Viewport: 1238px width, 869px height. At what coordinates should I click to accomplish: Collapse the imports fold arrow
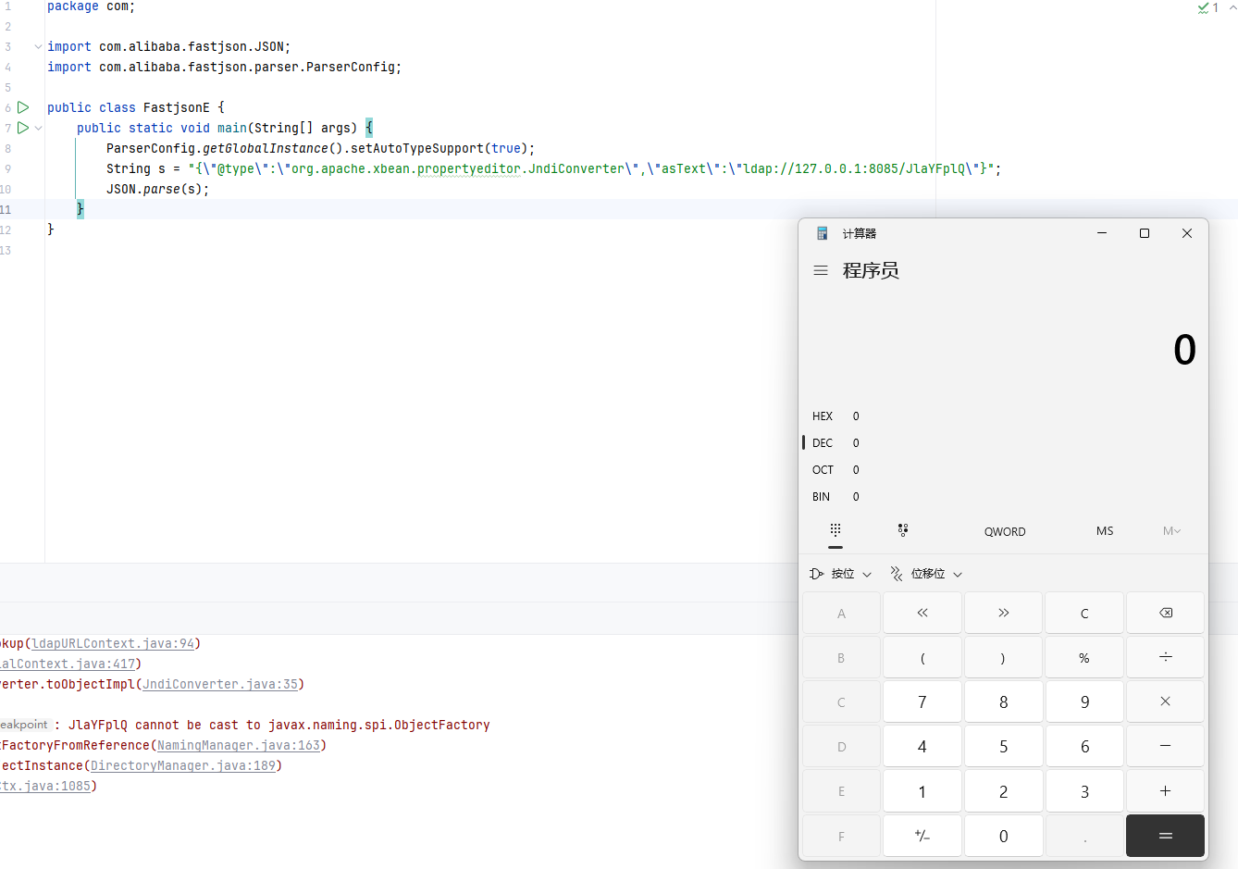tap(38, 46)
